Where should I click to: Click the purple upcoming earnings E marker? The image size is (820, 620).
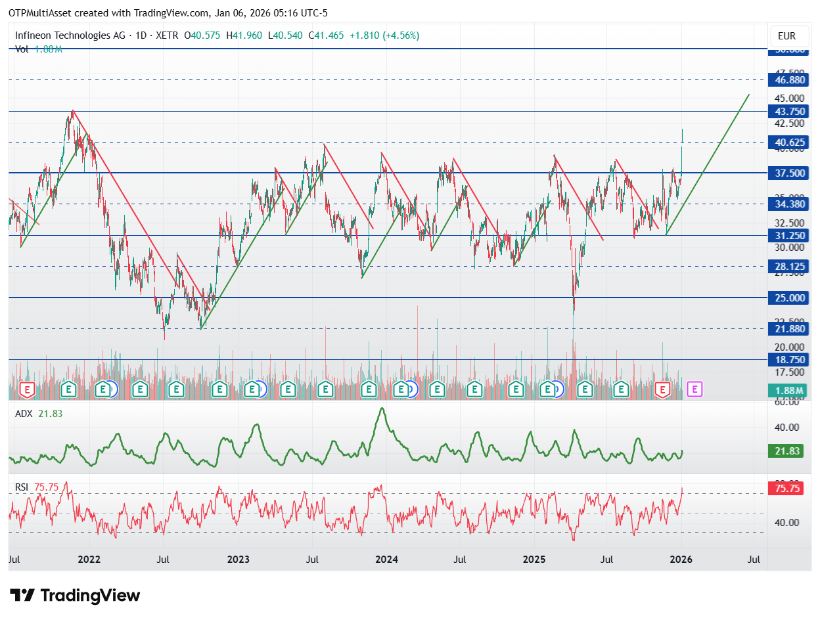[695, 389]
